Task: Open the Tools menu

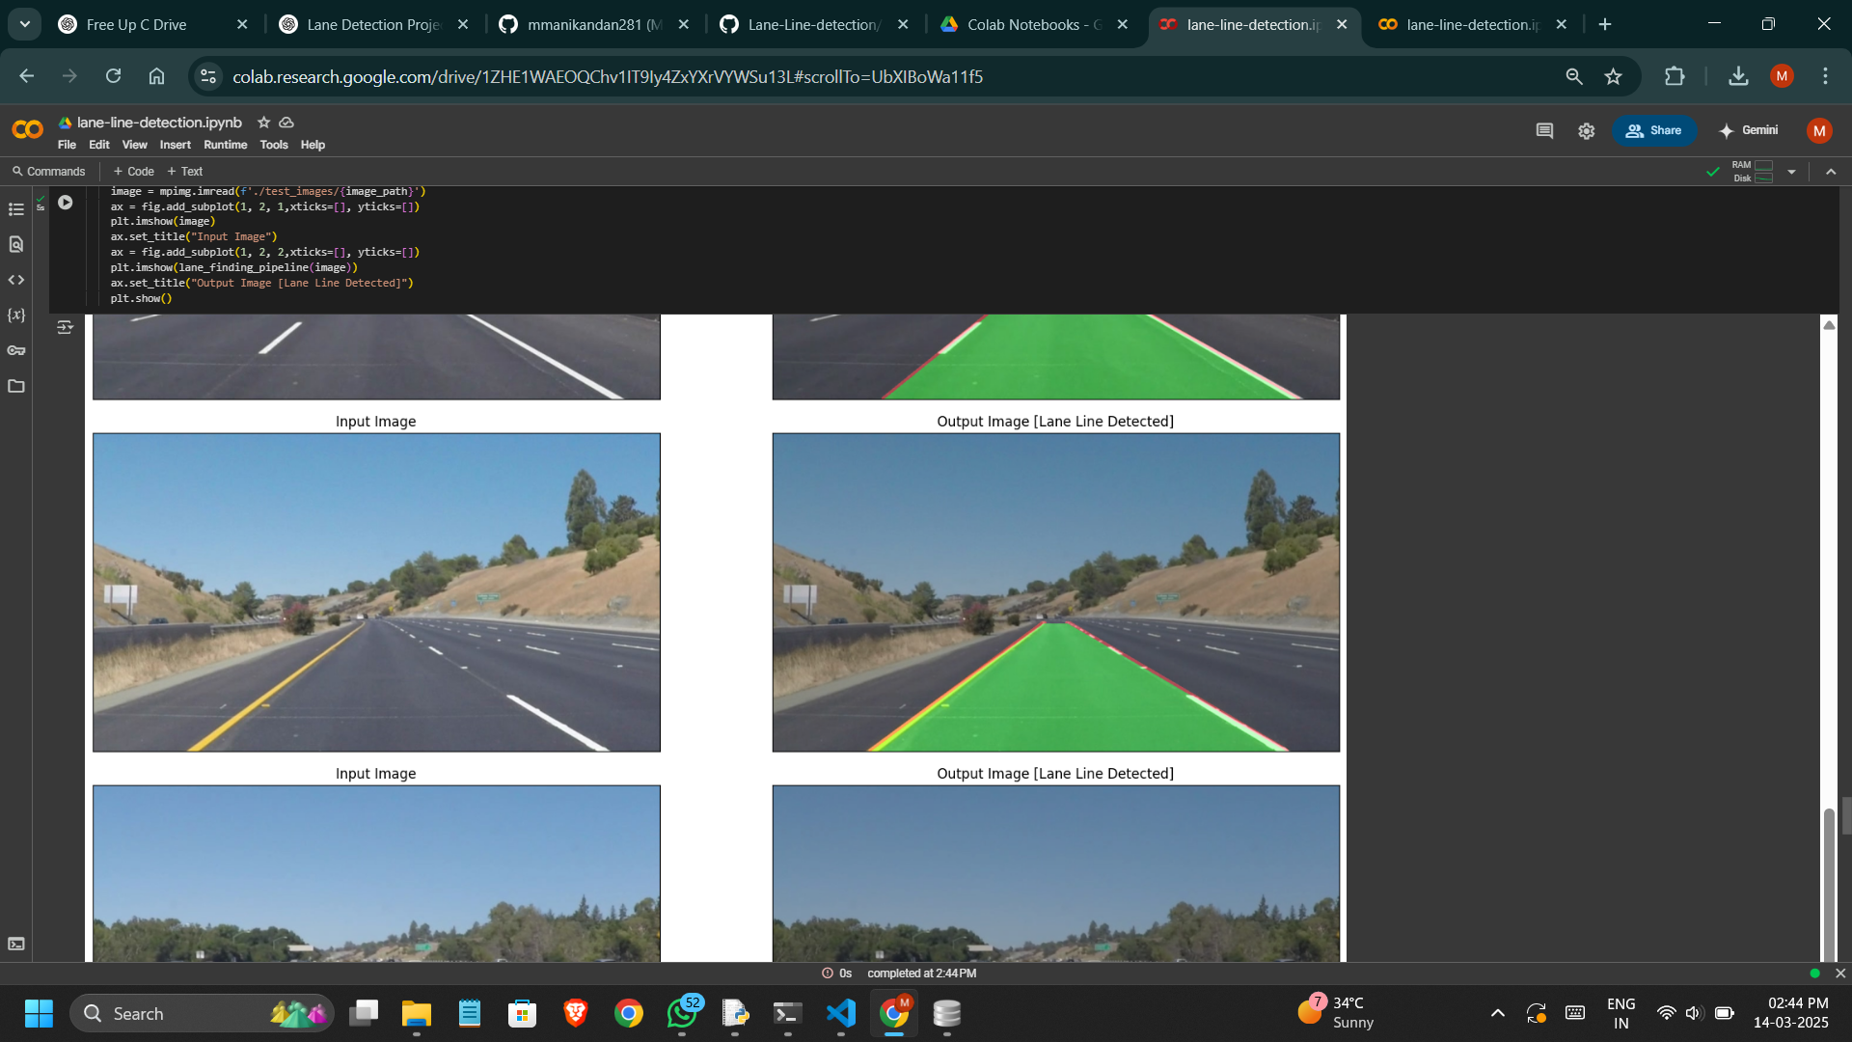Action: [x=274, y=145]
